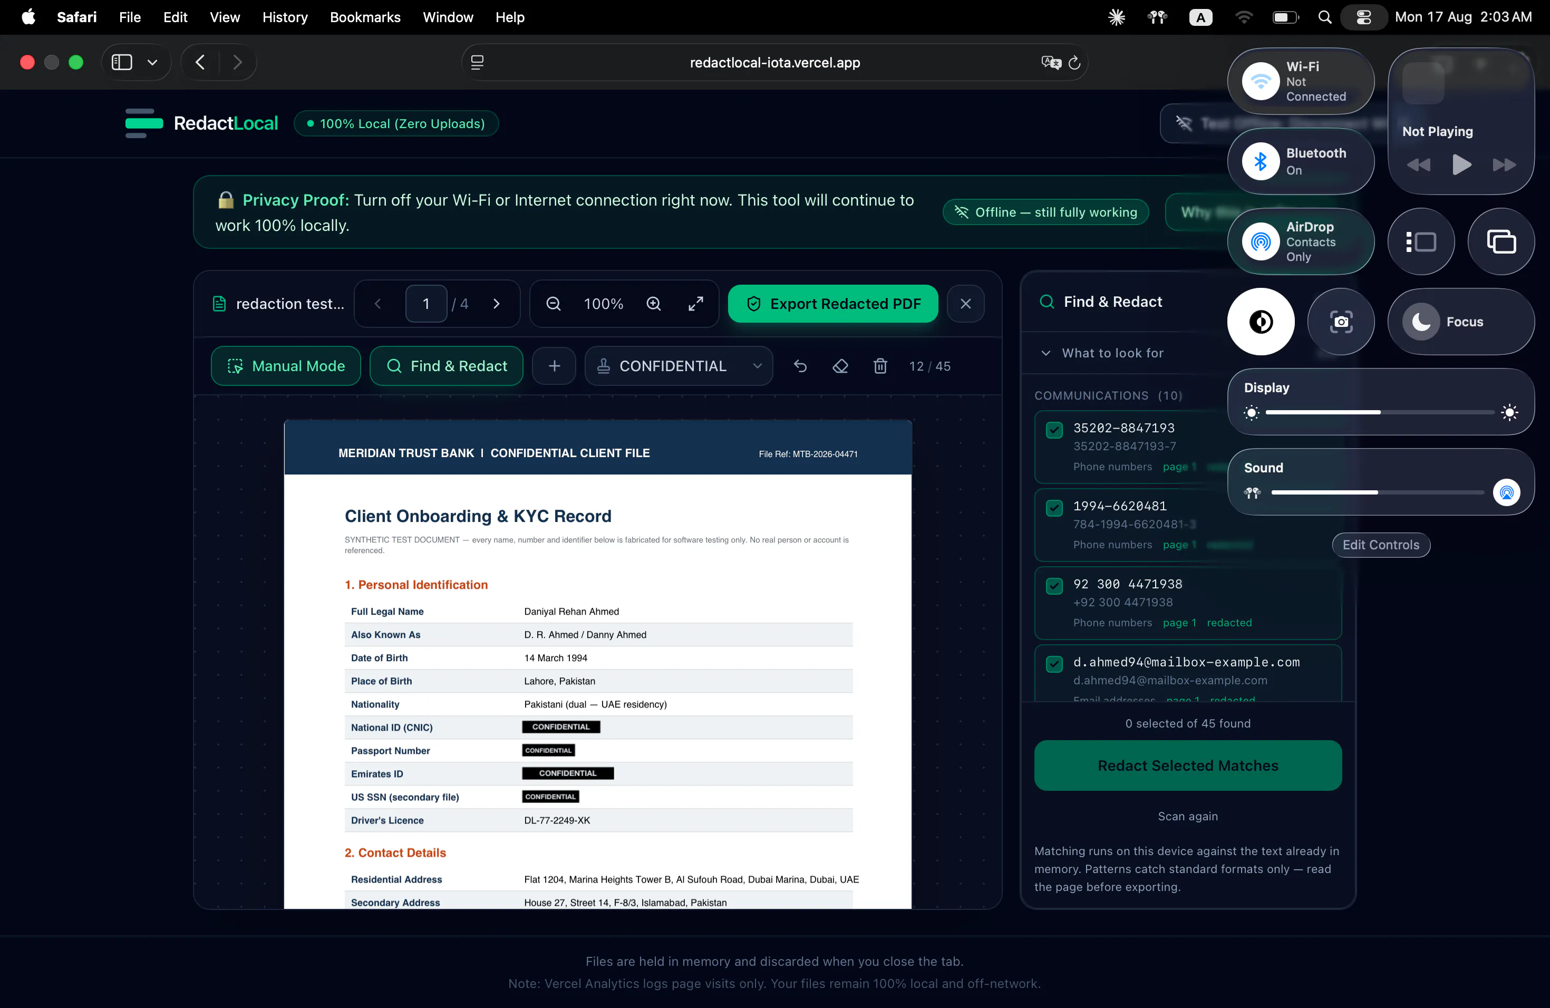Click the Scan again link
Screen dimensions: 1550x1008
coord(1188,817)
